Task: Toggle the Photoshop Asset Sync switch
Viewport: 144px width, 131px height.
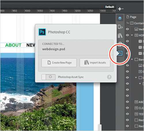Action: tap(48, 77)
